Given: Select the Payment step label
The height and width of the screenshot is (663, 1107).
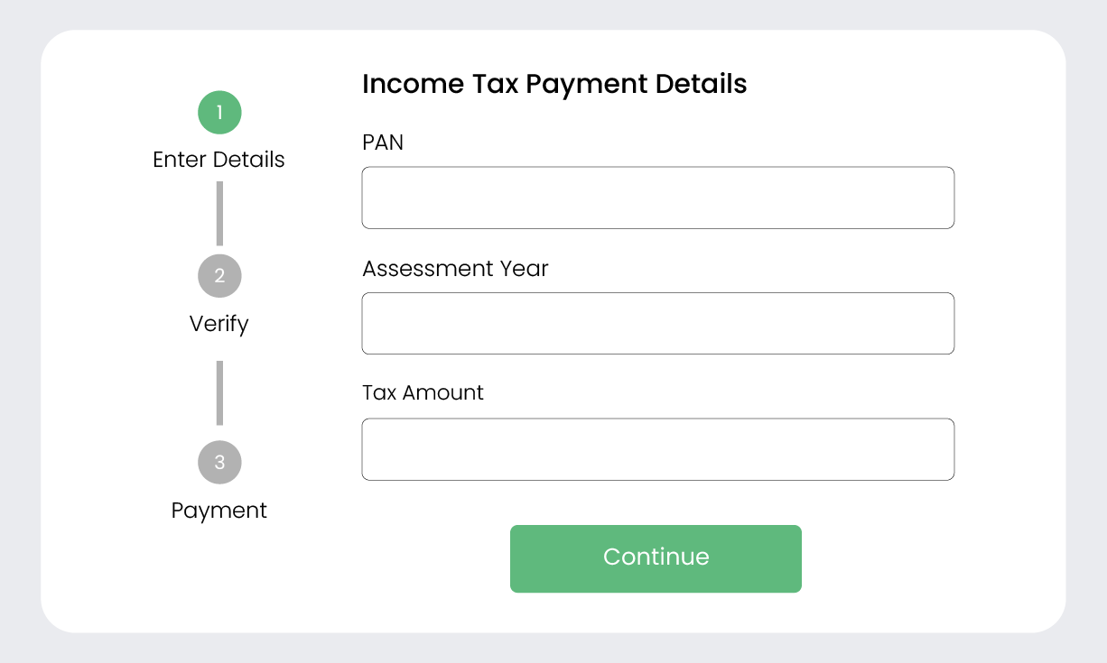Looking at the screenshot, I should 219,511.
